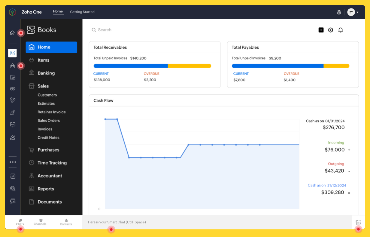Open the notifications bell
Image resolution: width=370 pixels, height=237 pixels.
(x=341, y=30)
